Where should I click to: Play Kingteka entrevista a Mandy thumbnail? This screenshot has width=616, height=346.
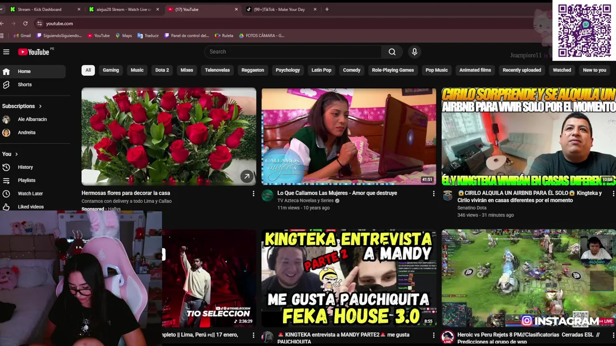(349, 278)
